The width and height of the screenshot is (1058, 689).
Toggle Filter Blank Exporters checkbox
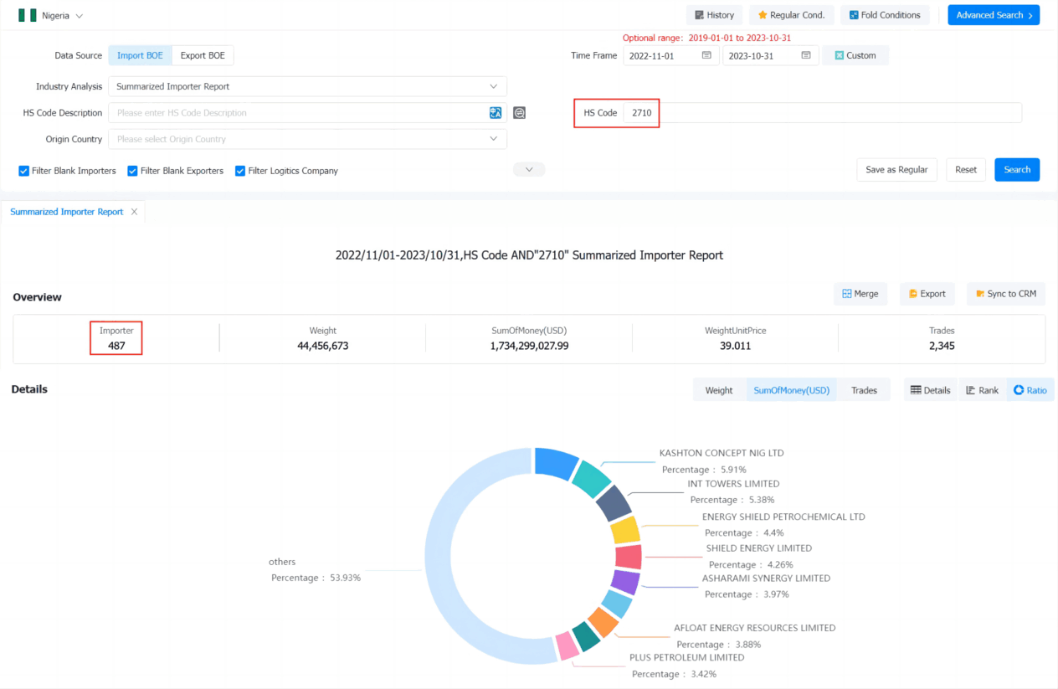(x=132, y=171)
